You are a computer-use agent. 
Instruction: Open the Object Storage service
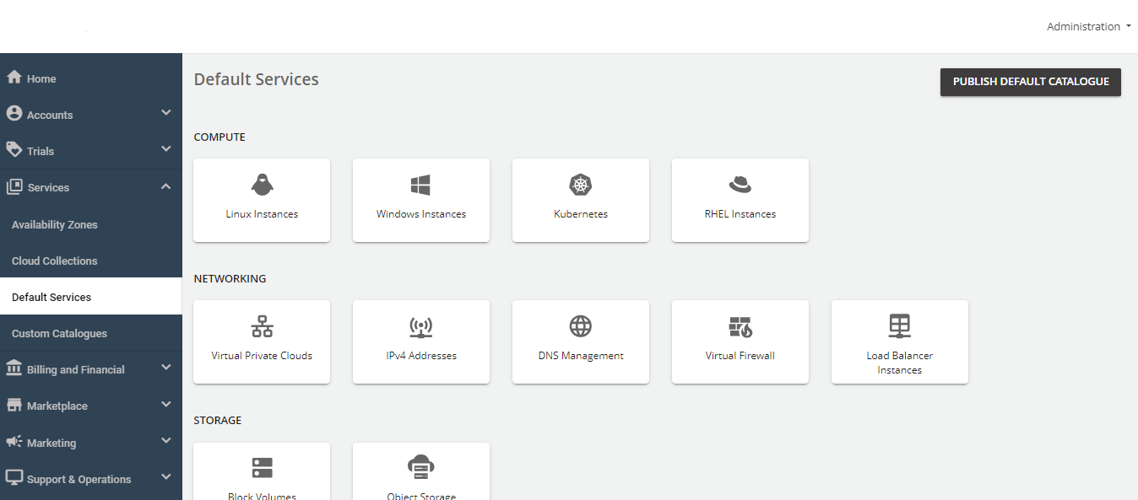[x=420, y=472]
